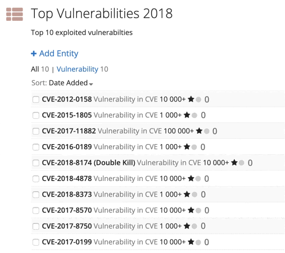Check the CVE-2012-0158 checkbox
Image resolution: width=285 pixels, height=253 pixels.
coord(36,99)
